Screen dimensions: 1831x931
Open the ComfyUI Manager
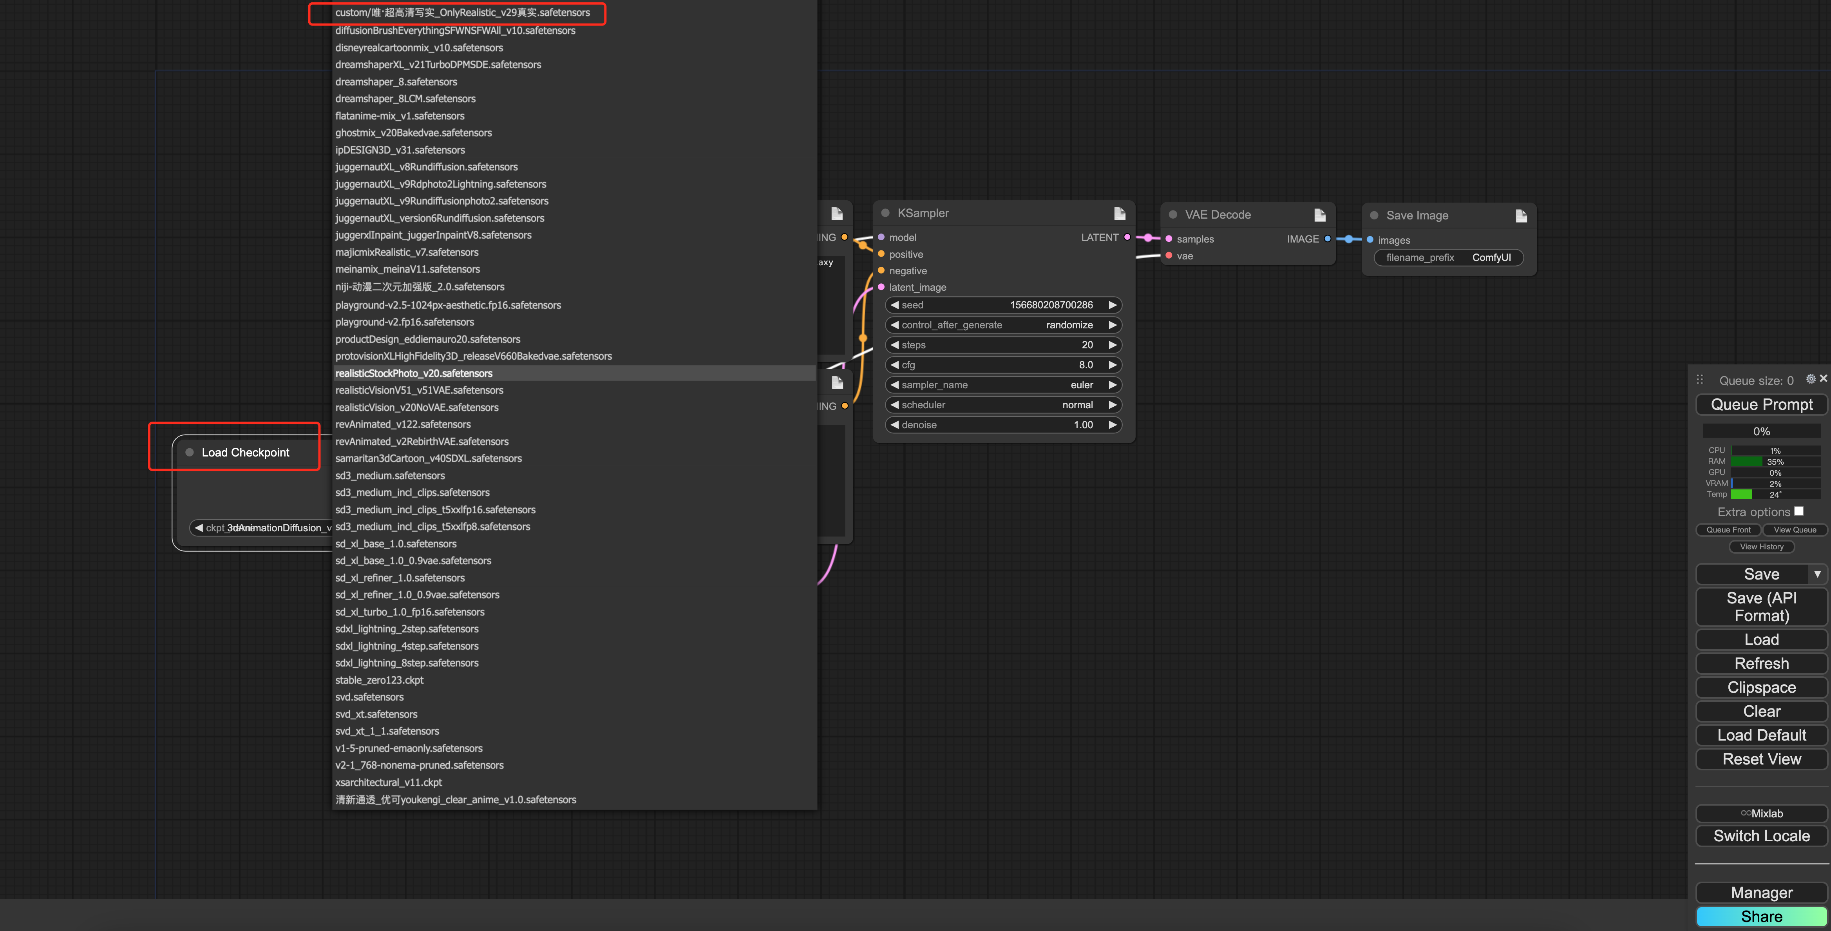click(x=1761, y=893)
